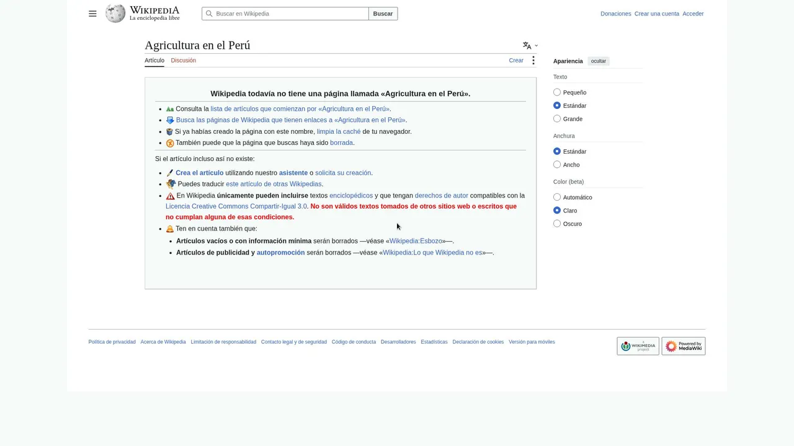Click the icon beside 'Si ya habías creado'
The height and width of the screenshot is (446, 794).
pyautogui.click(x=169, y=131)
